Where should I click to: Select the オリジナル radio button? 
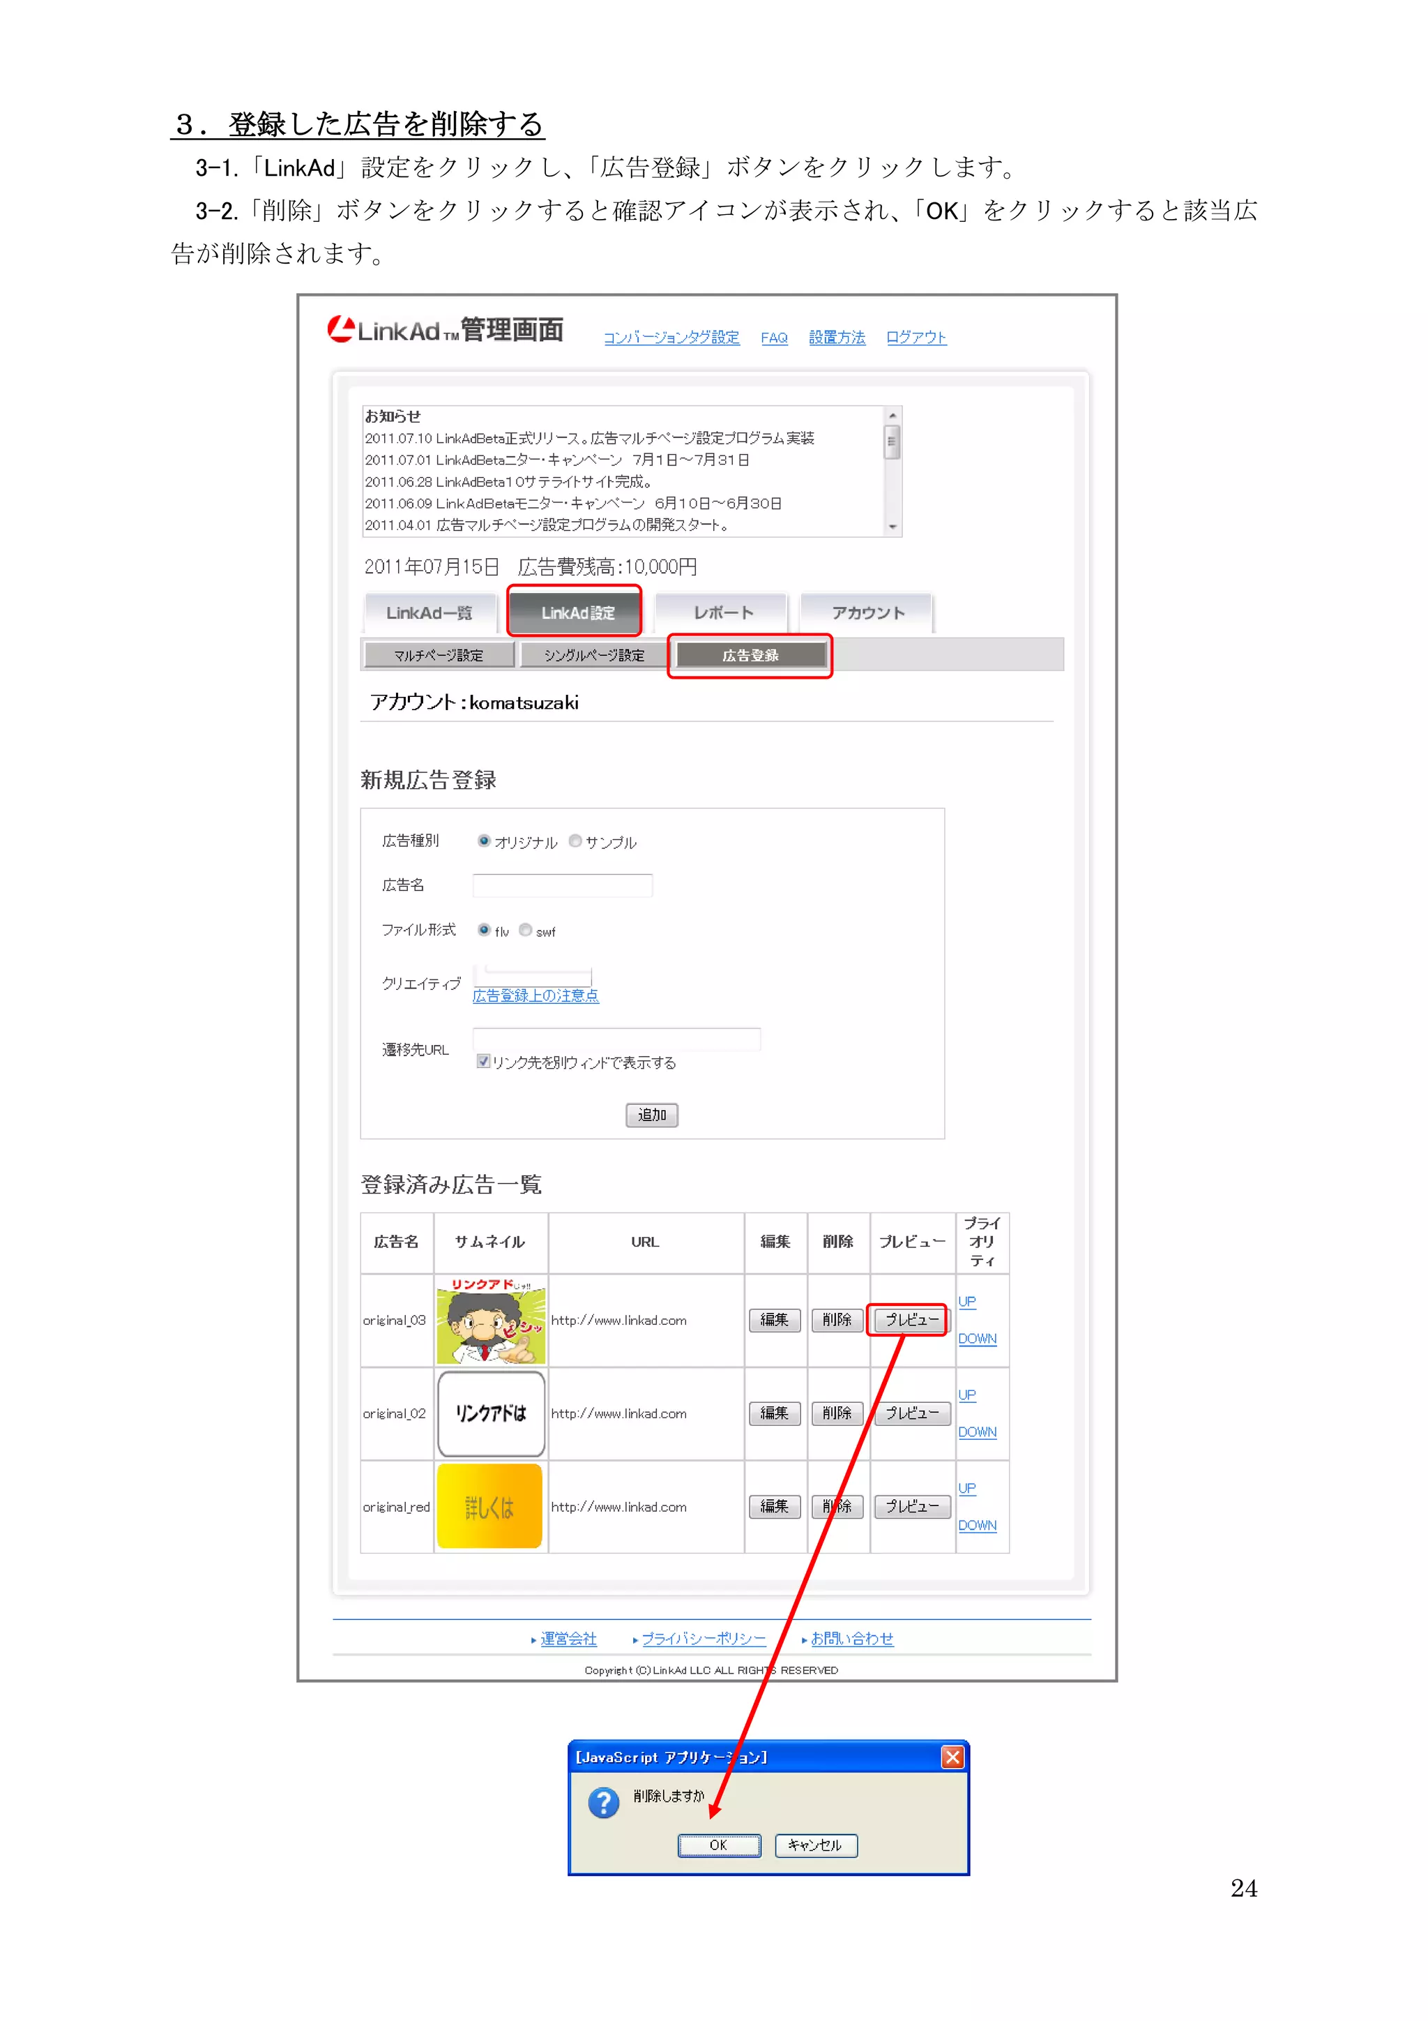click(x=484, y=841)
